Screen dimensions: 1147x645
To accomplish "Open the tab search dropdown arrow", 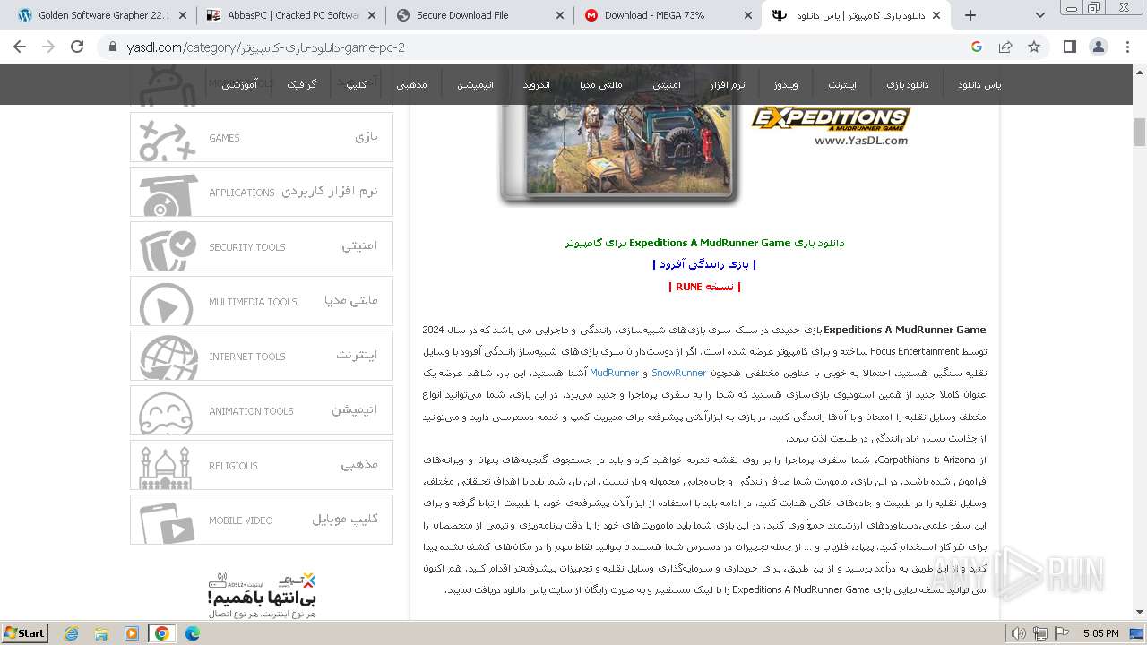I will [1039, 15].
